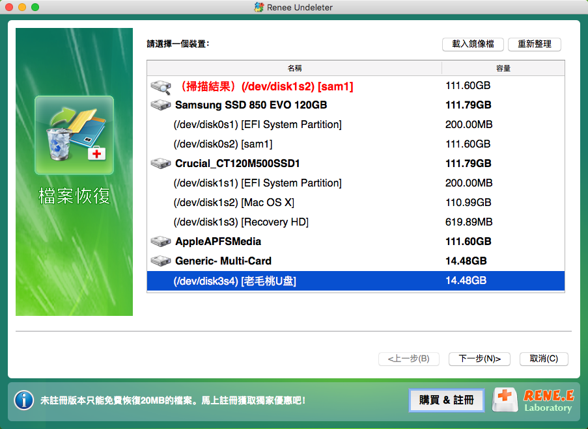Click the Rene.E Laboratory logo
Screen dimensions: 588x429
click(x=549, y=400)
